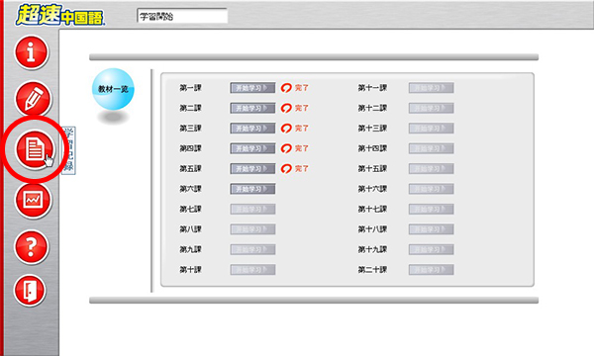Start lesson 第四課 with 开始学习 button
The width and height of the screenshot is (594, 356).
pos(252,148)
